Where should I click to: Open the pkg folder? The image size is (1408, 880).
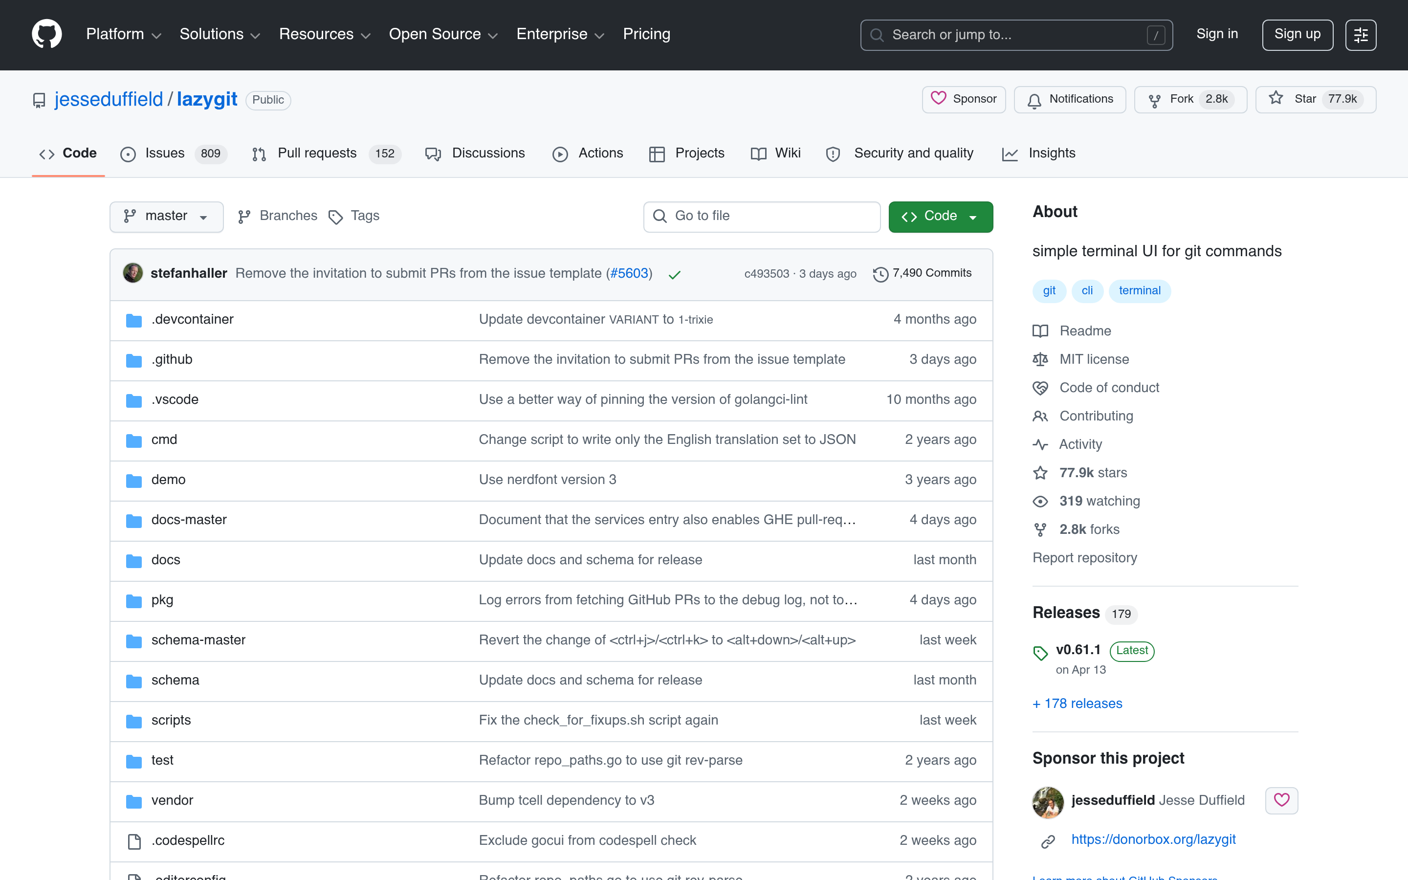(x=162, y=600)
